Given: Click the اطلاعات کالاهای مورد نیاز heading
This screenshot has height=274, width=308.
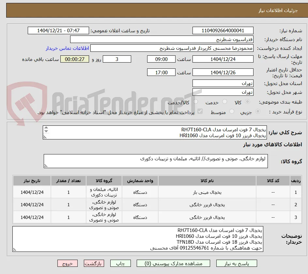Looking at the screenshot, I should [x=272, y=145].
